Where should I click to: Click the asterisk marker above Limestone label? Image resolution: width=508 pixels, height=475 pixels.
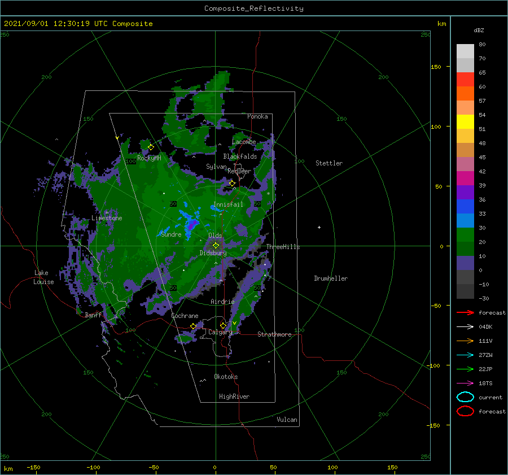click(107, 213)
